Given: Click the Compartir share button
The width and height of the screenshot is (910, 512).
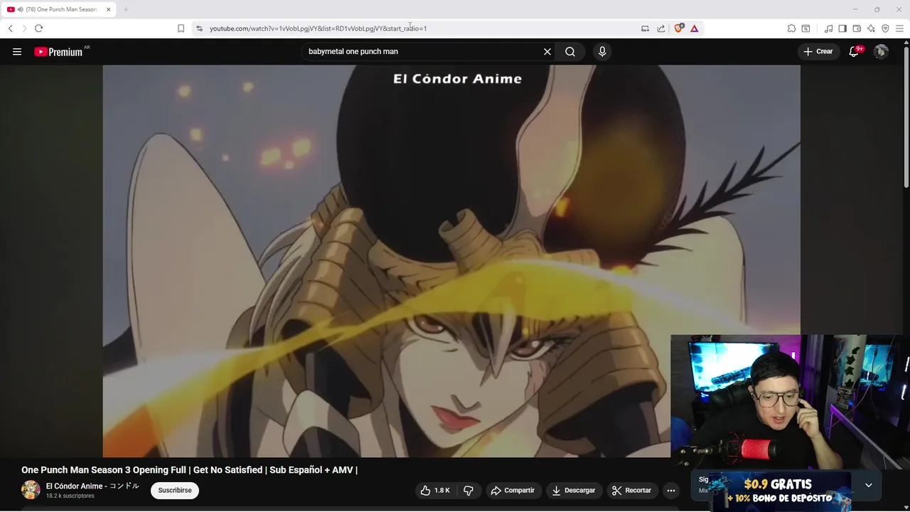Looking at the screenshot, I should click(513, 490).
